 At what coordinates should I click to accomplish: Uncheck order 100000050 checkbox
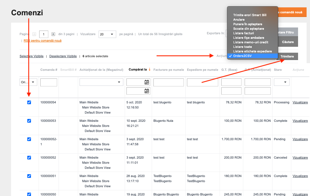29,194
